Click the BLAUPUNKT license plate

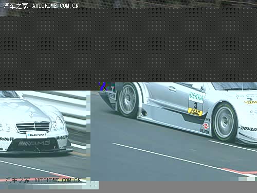36,135
